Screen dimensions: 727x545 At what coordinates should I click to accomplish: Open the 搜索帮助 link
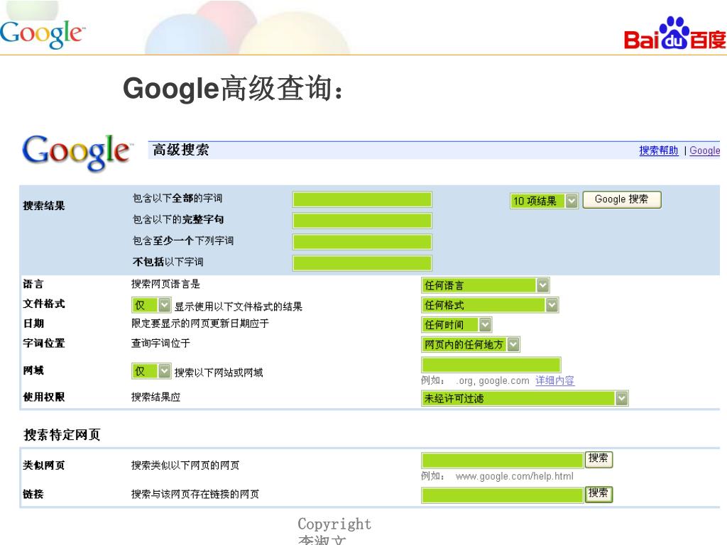coord(658,150)
